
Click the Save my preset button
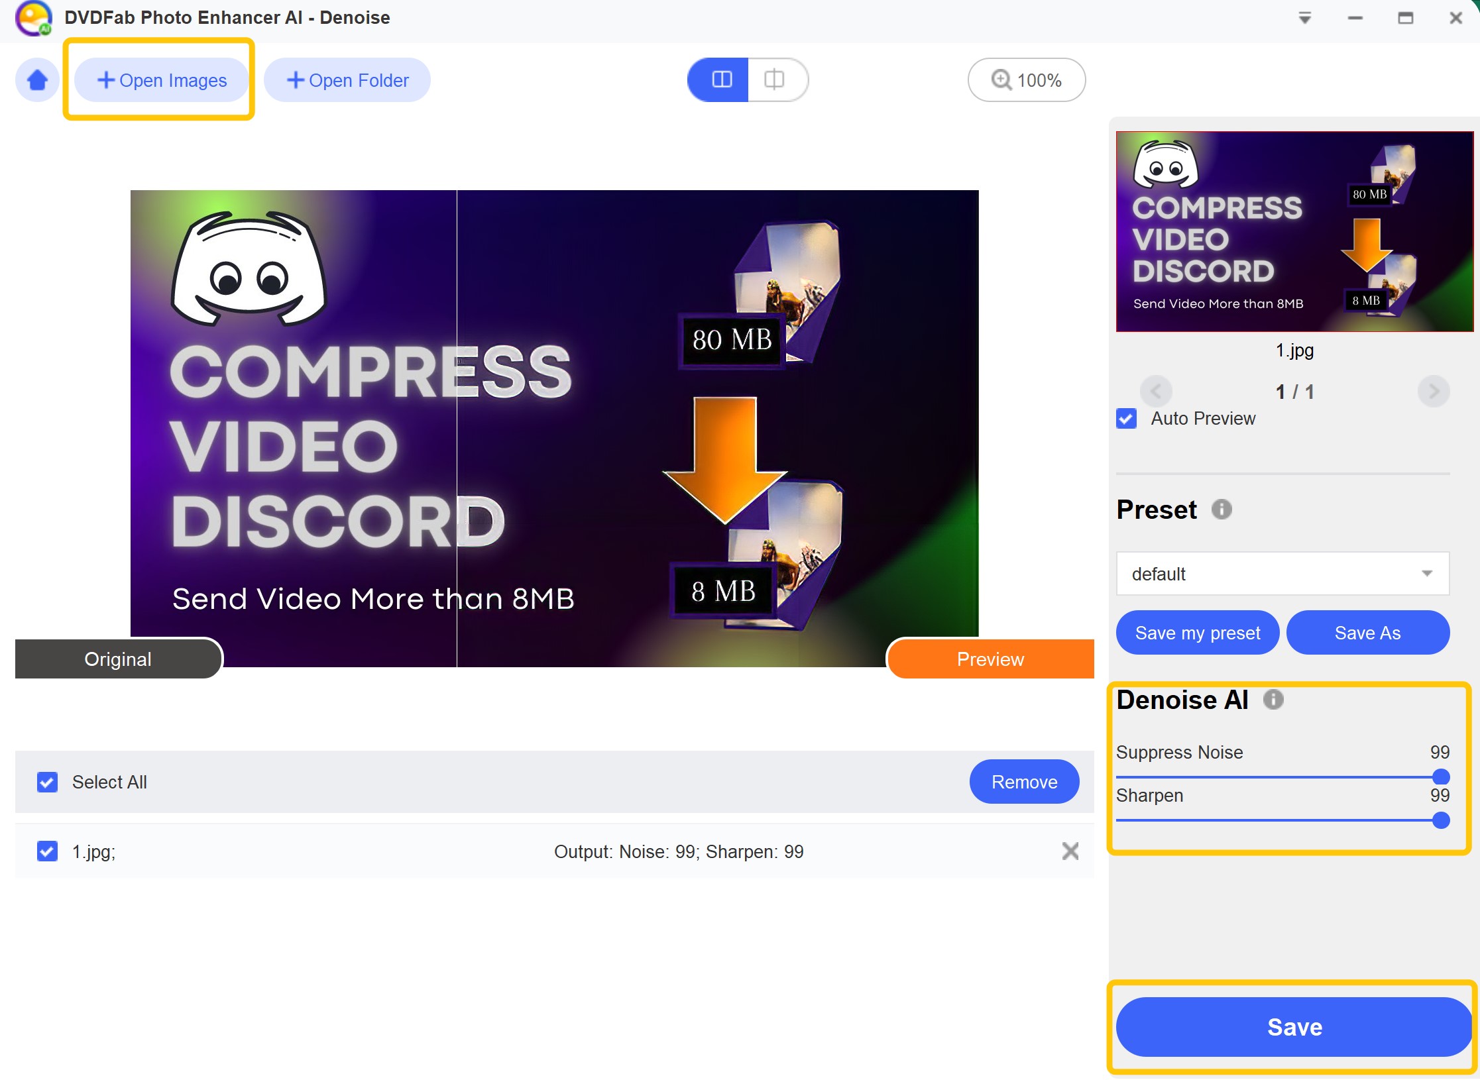click(1196, 632)
